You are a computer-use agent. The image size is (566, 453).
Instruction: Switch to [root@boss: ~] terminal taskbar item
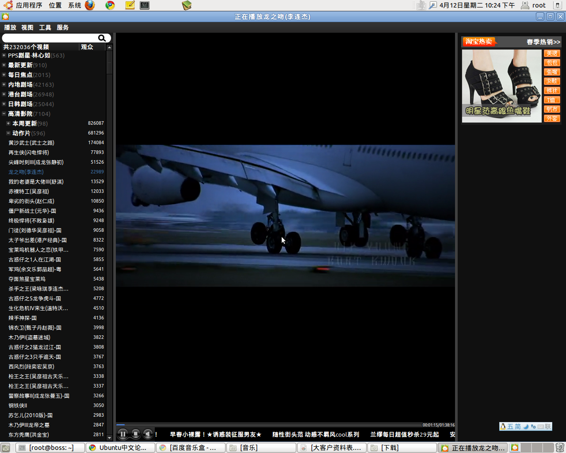(50, 448)
